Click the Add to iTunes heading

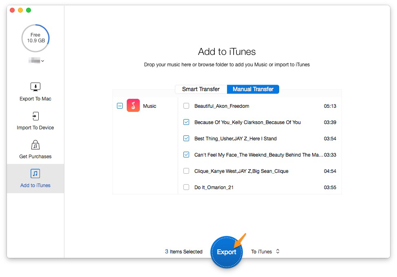point(227,52)
